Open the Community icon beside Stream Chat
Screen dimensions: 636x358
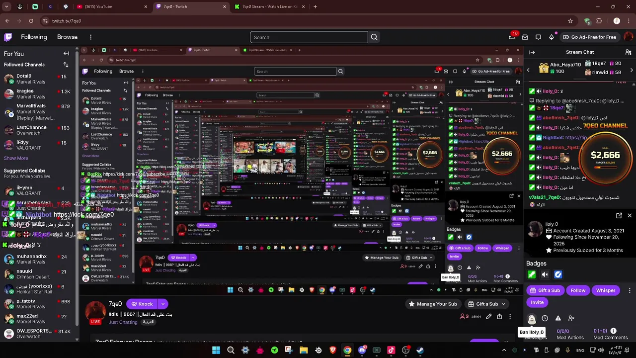628,52
